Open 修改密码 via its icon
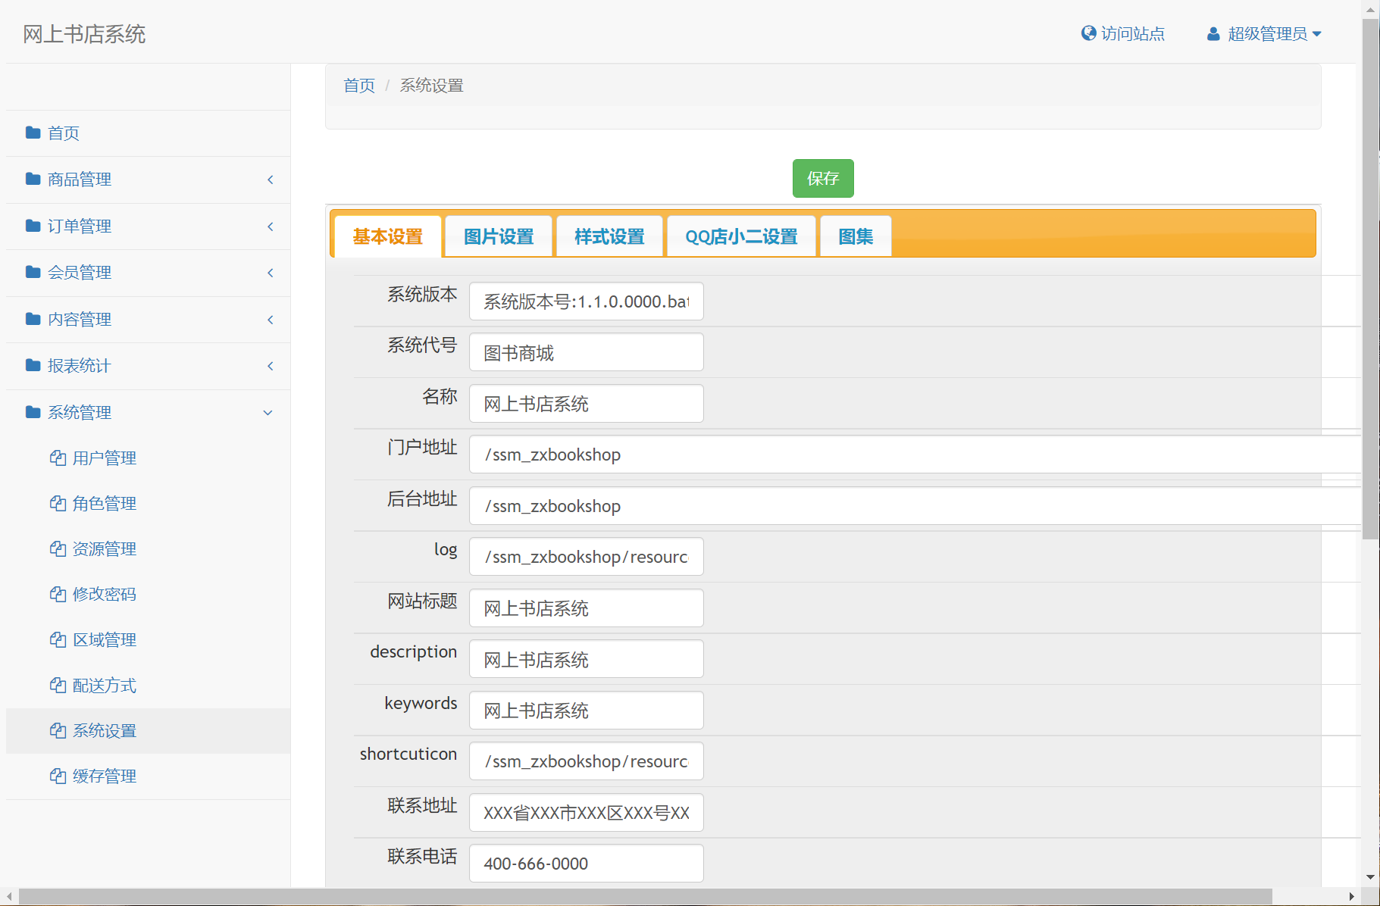 click(x=59, y=594)
